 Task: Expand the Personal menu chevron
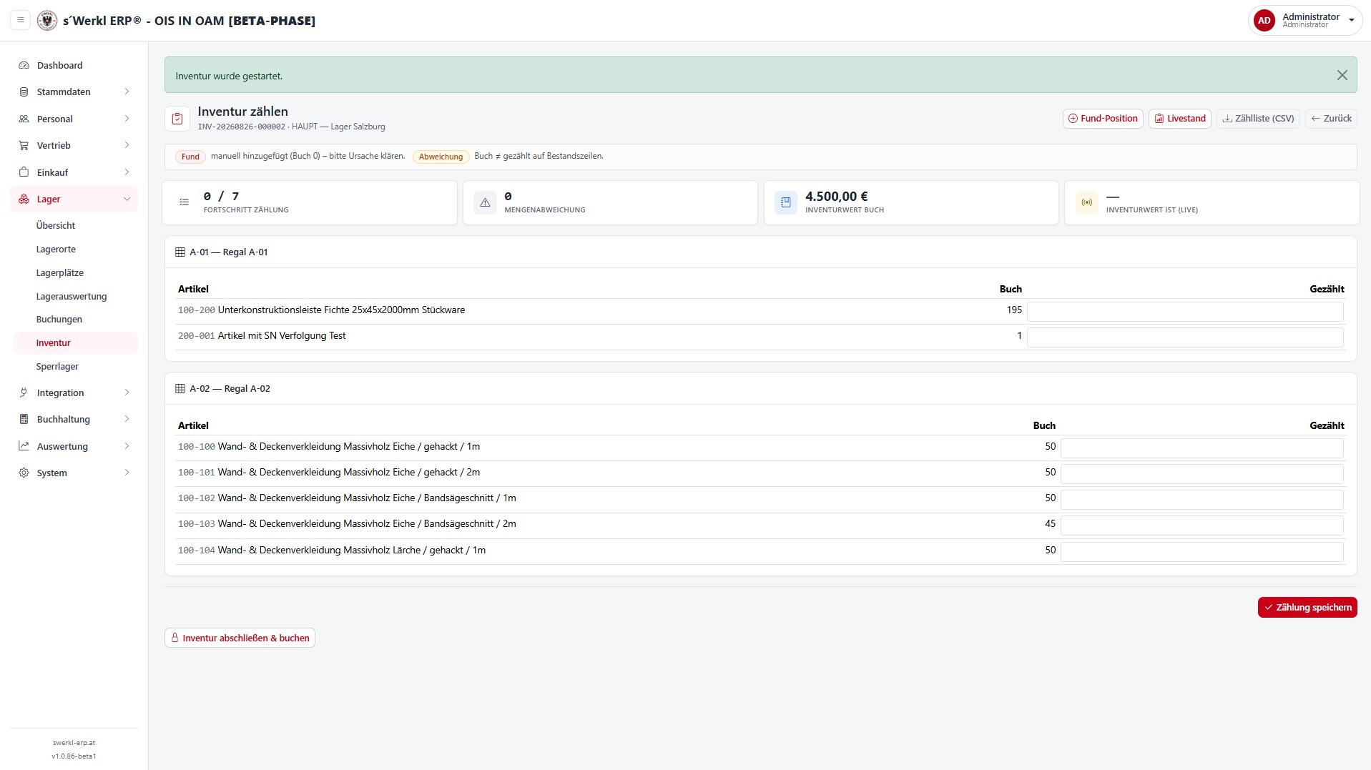coord(127,119)
